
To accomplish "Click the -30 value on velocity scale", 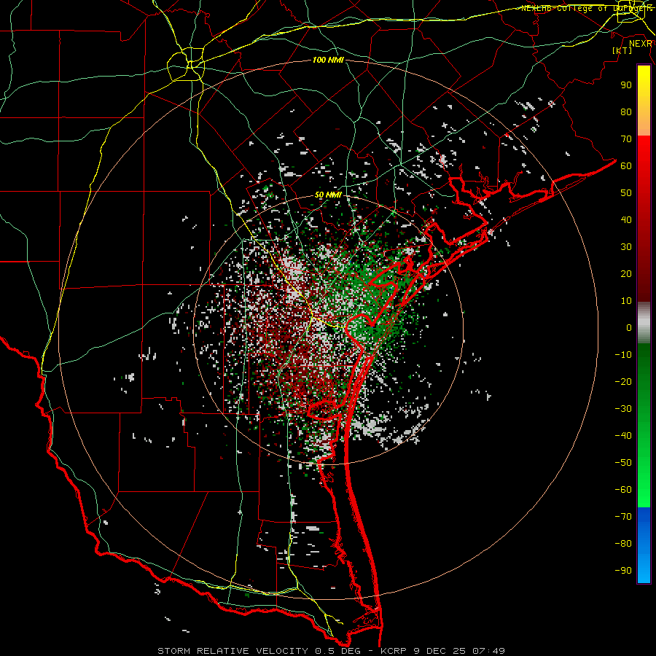I will tap(623, 409).
